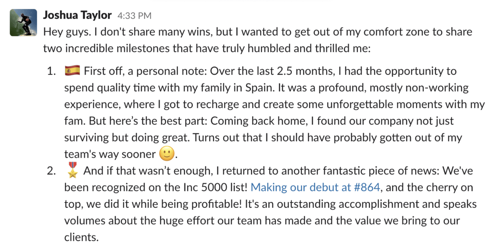Click the Spain flag emoji
The height and width of the screenshot is (248, 496).
72,71
